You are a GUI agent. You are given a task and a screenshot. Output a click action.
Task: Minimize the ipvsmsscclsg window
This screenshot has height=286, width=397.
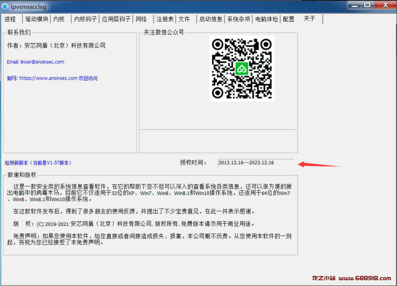(x=354, y=5)
